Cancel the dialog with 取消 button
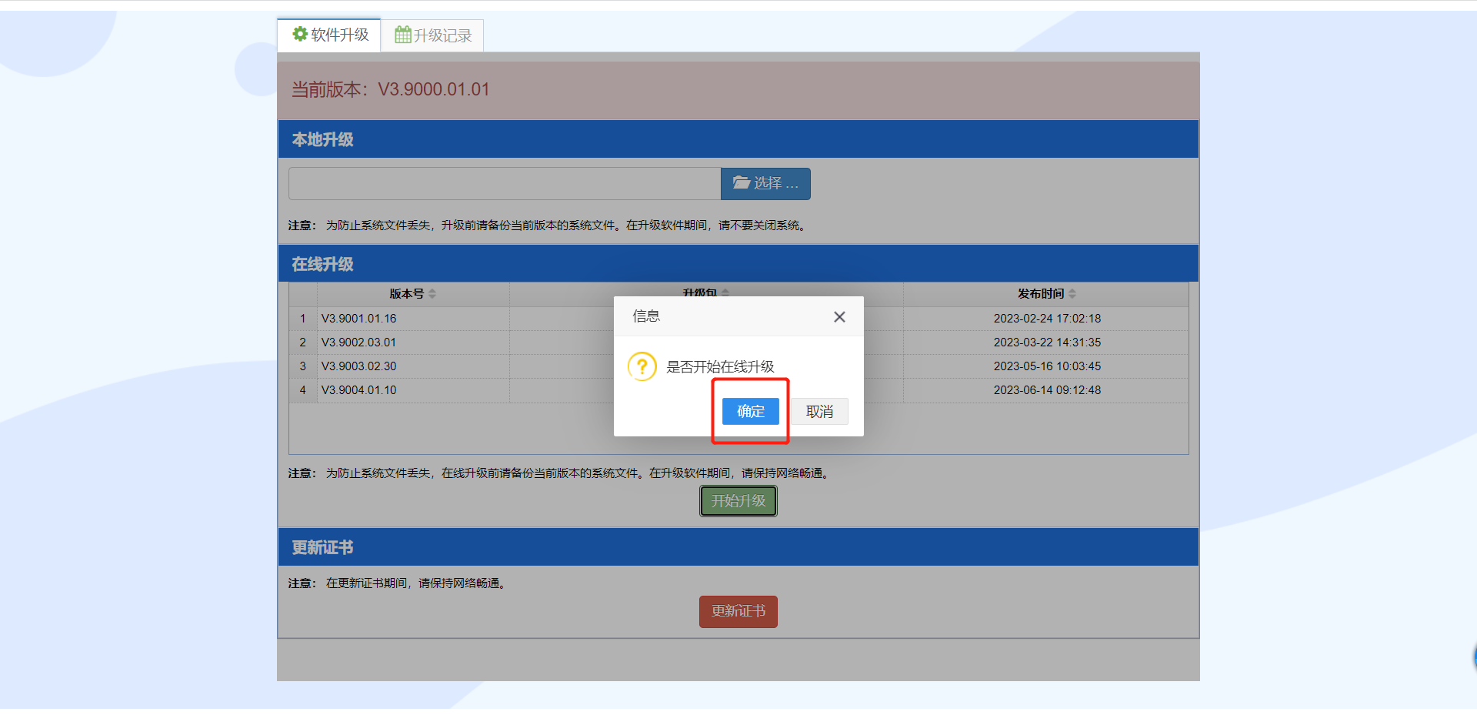Viewport: 1477px width, 725px height. [x=819, y=411]
